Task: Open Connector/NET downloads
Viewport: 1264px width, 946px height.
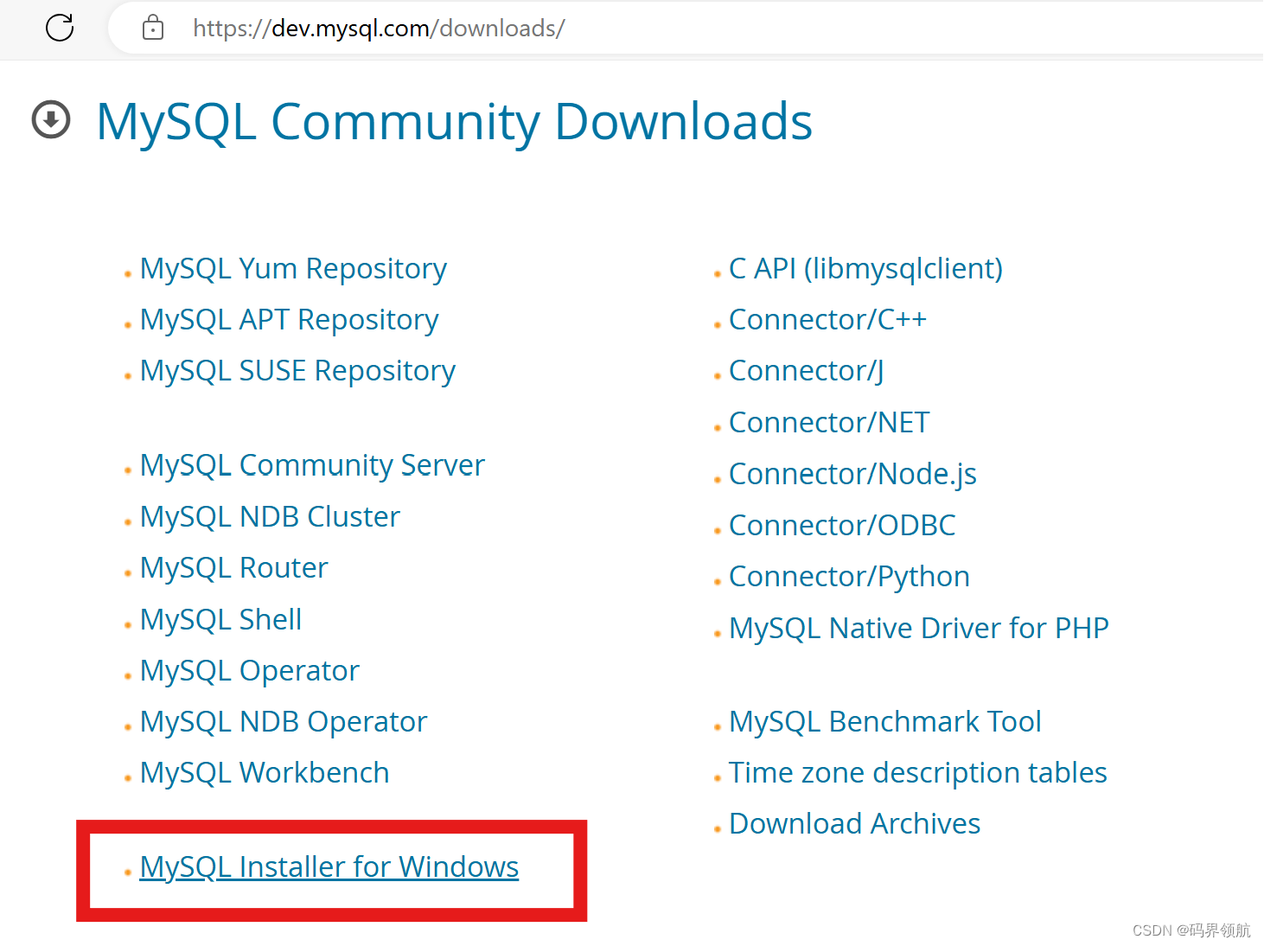Action: click(x=829, y=423)
